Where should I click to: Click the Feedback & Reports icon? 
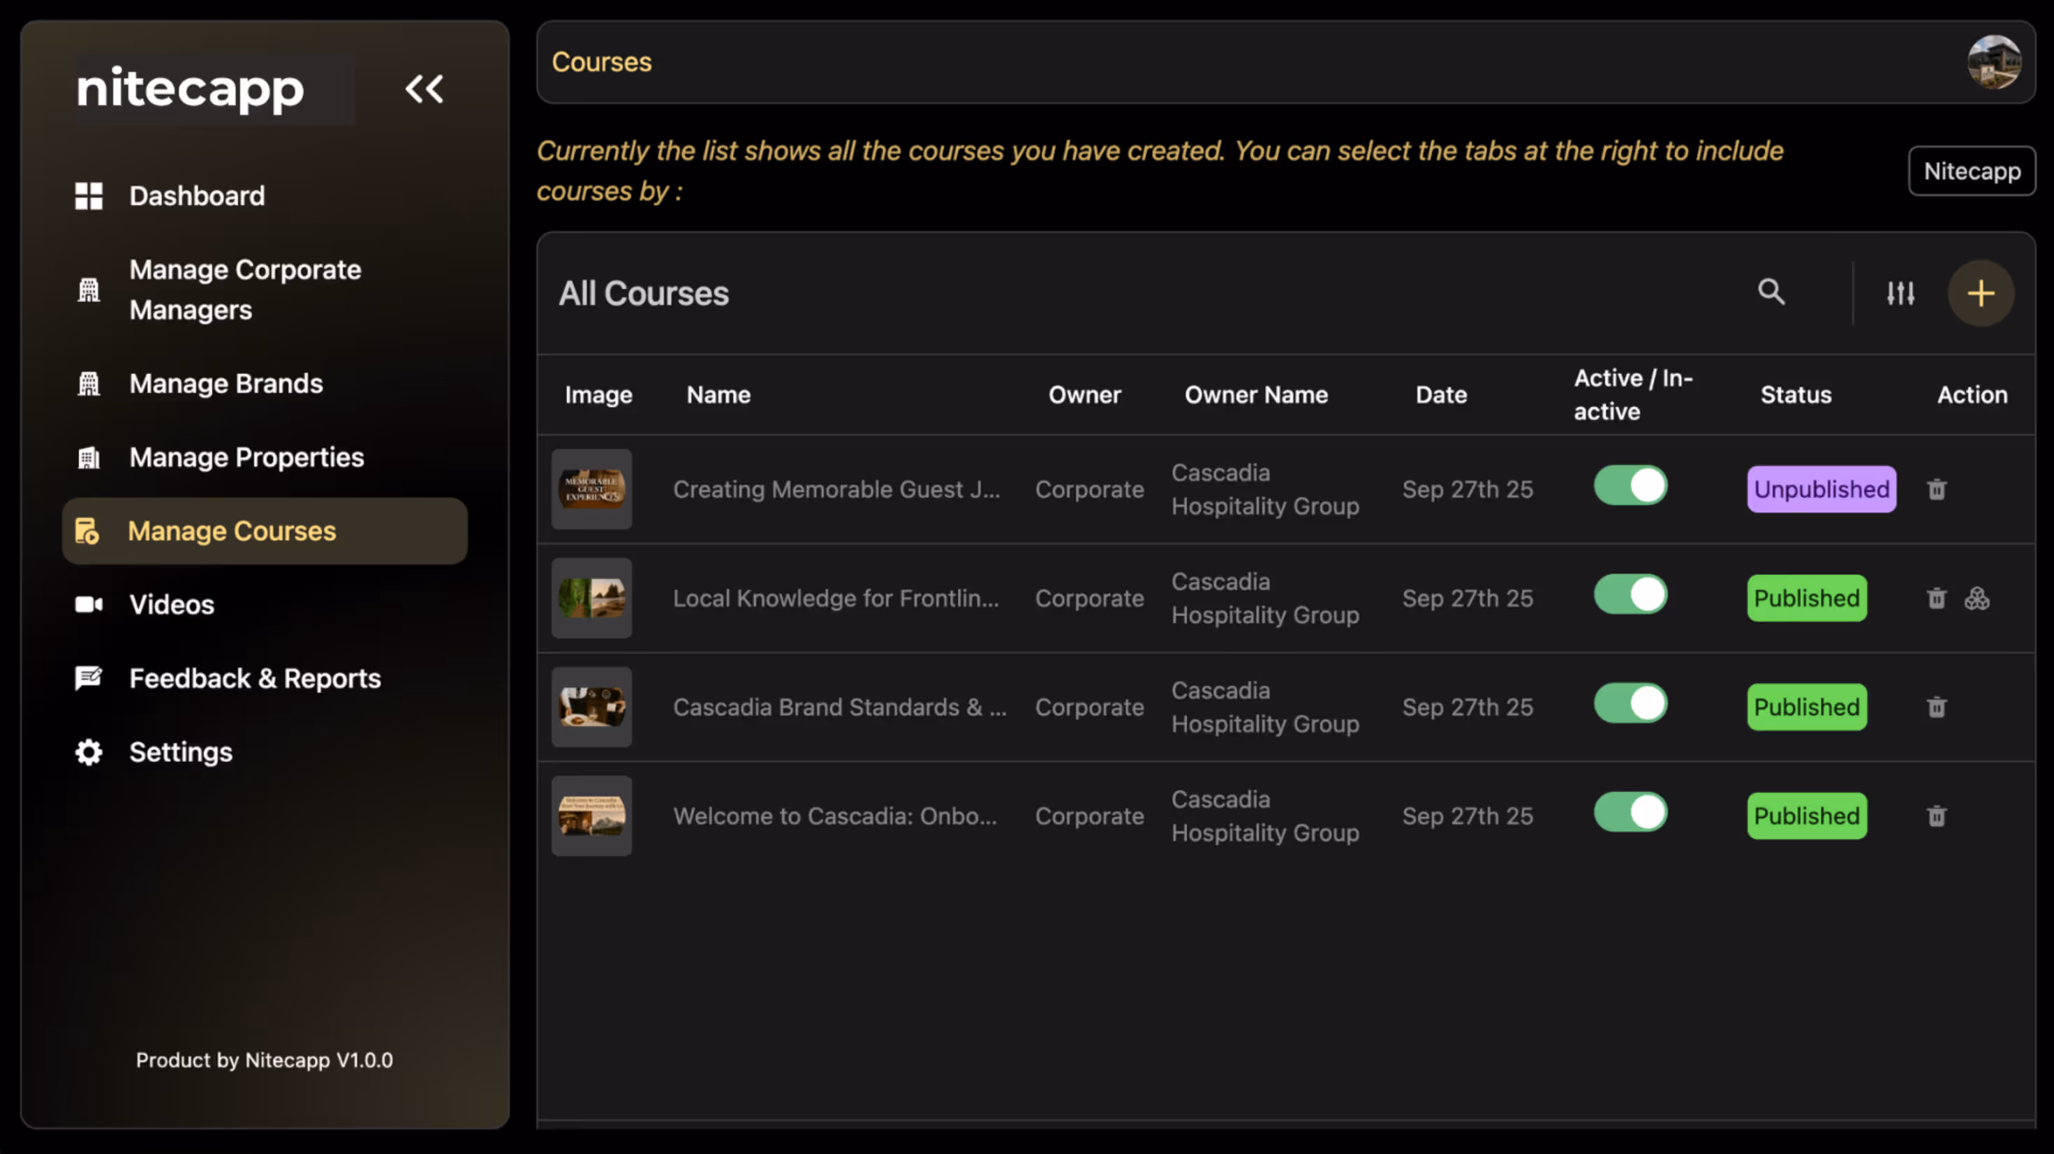(88, 677)
